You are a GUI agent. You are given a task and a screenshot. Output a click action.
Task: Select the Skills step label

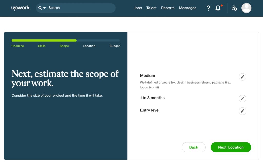click(x=42, y=46)
